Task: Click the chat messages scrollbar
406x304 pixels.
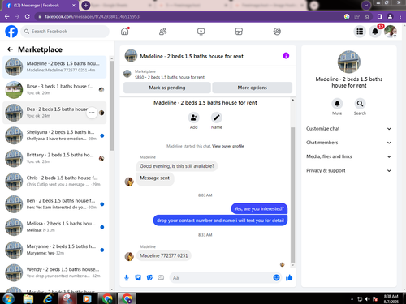Action: click(x=292, y=195)
